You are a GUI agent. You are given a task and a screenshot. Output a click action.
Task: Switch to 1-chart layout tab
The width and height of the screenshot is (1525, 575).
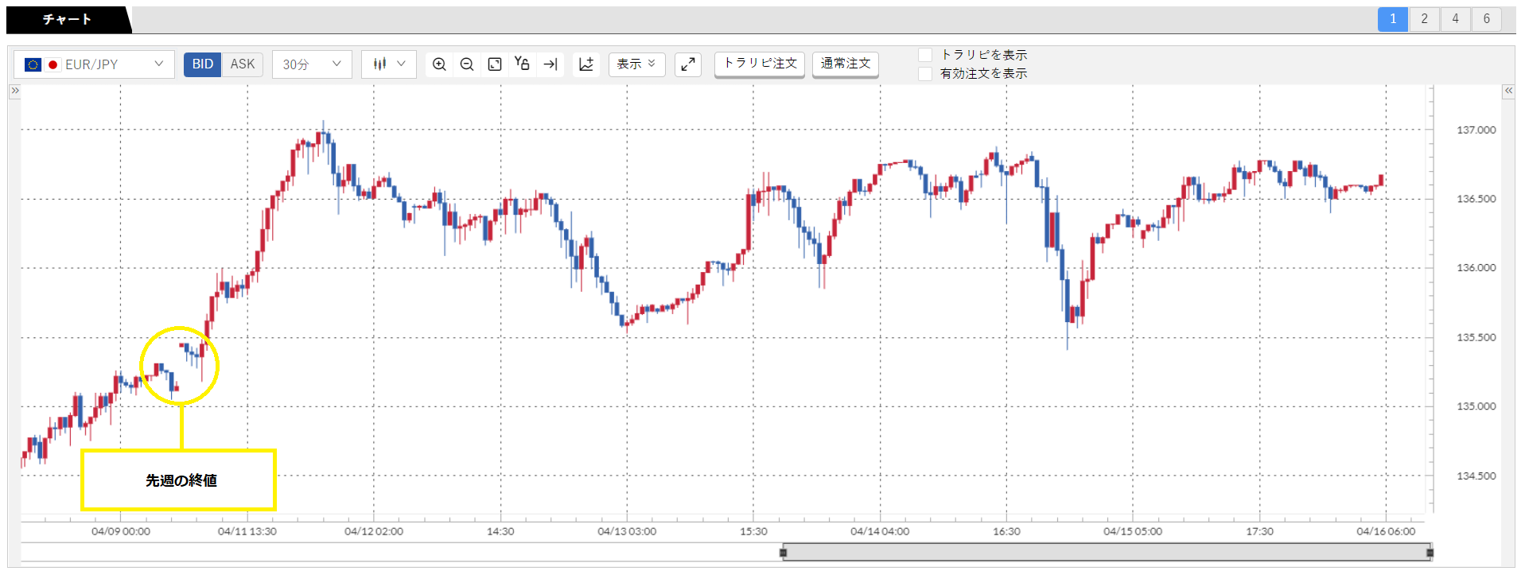point(1393,19)
